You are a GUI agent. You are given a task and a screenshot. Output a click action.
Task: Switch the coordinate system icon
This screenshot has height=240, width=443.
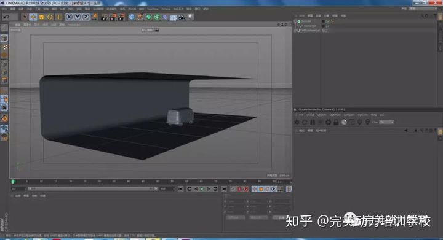click(94, 17)
